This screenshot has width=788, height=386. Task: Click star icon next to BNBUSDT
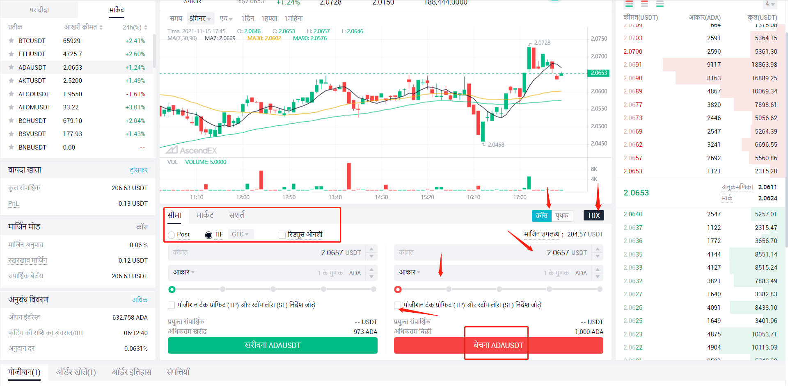click(x=11, y=147)
